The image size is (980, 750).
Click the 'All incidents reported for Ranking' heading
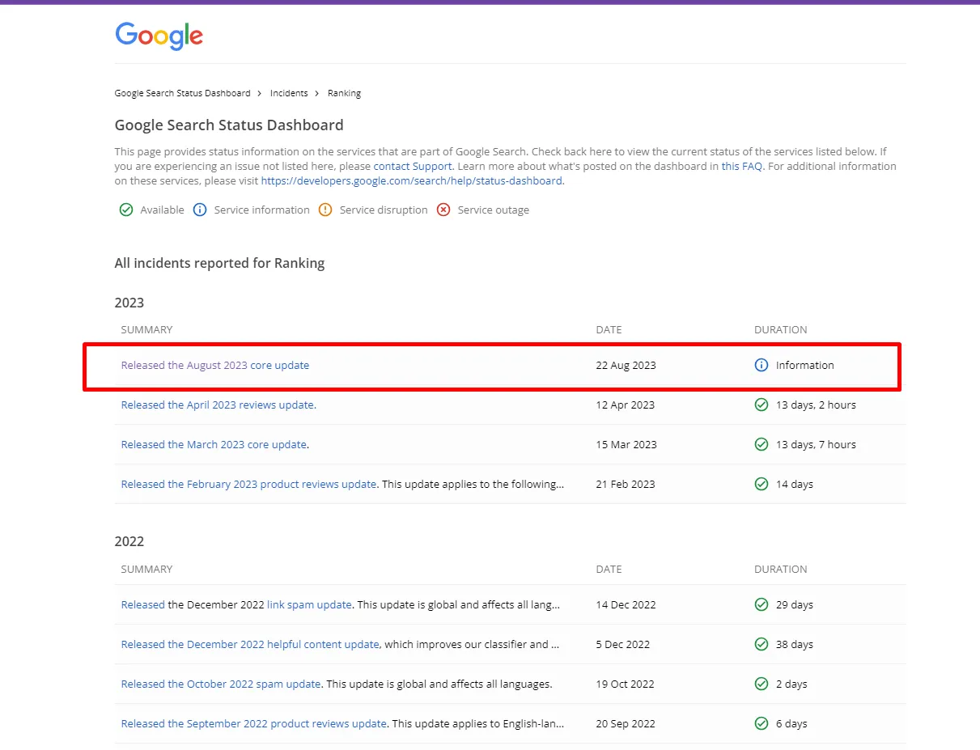coord(219,263)
